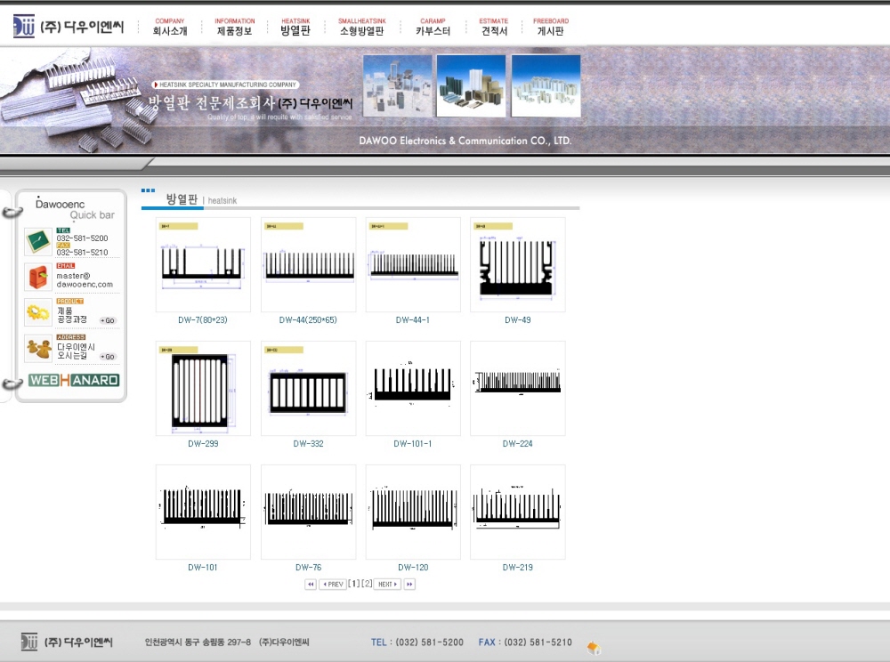890x662 pixels.
Task: Click the NEXT pagination button
Action: 387,585
